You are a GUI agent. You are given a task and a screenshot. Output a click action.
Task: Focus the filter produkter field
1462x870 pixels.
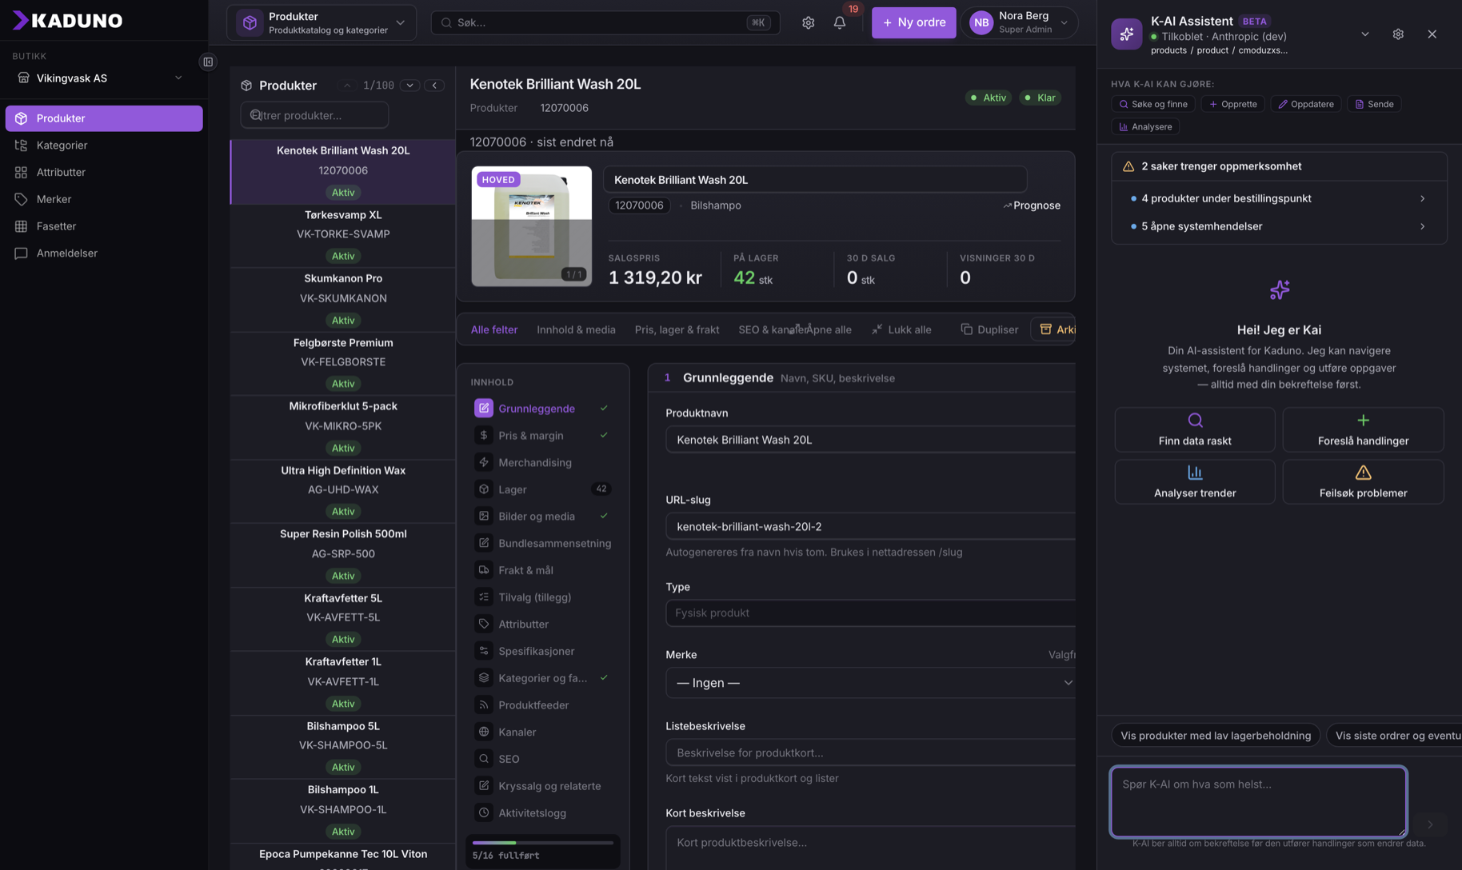coord(314,115)
